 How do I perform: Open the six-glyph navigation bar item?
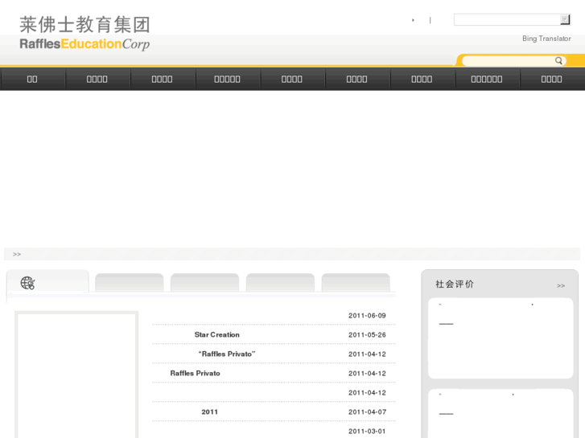487,79
